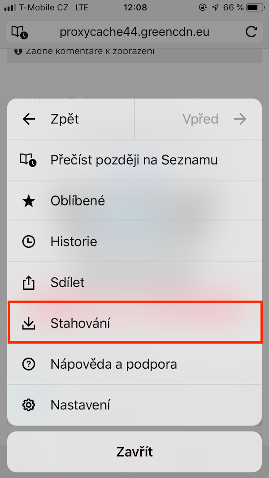This screenshot has width=269, height=478.
Task: Open the Stahování menu entry
Action: pyautogui.click(x=81, y=323)
